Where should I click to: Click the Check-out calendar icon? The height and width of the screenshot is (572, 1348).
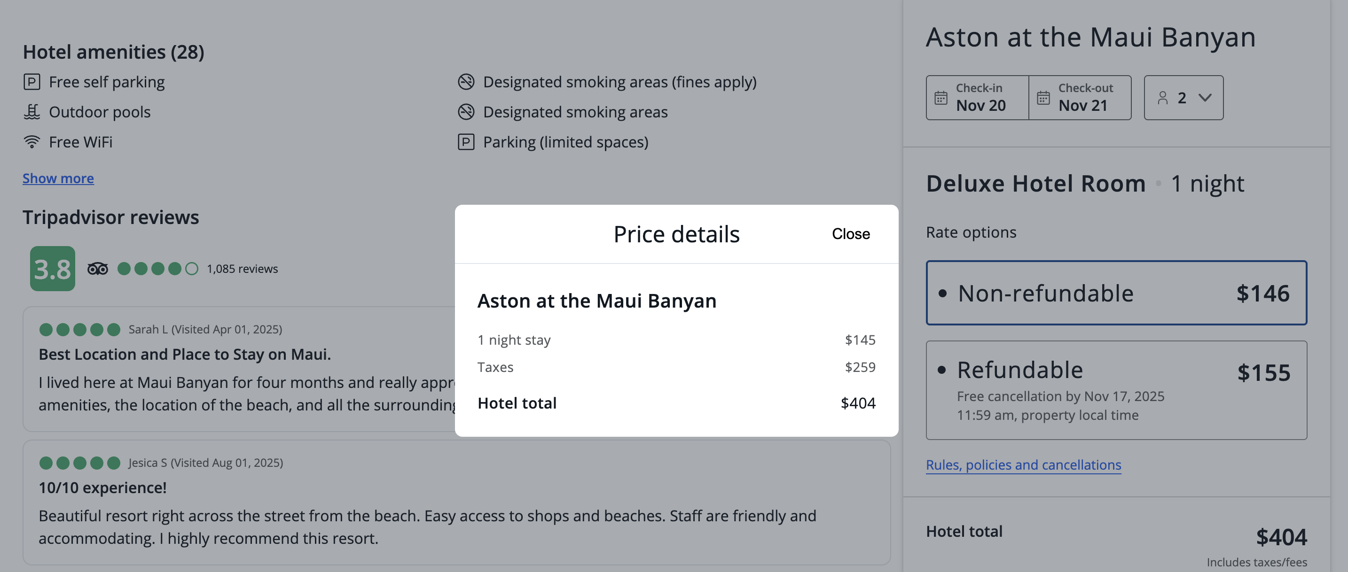(x=1043, y=98)
